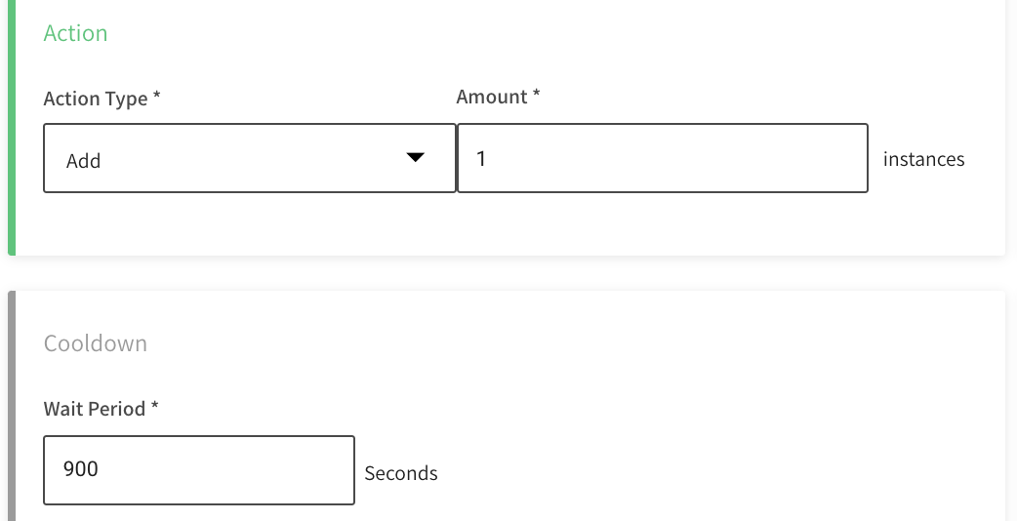Click the Action Type field label

(96, 99)
